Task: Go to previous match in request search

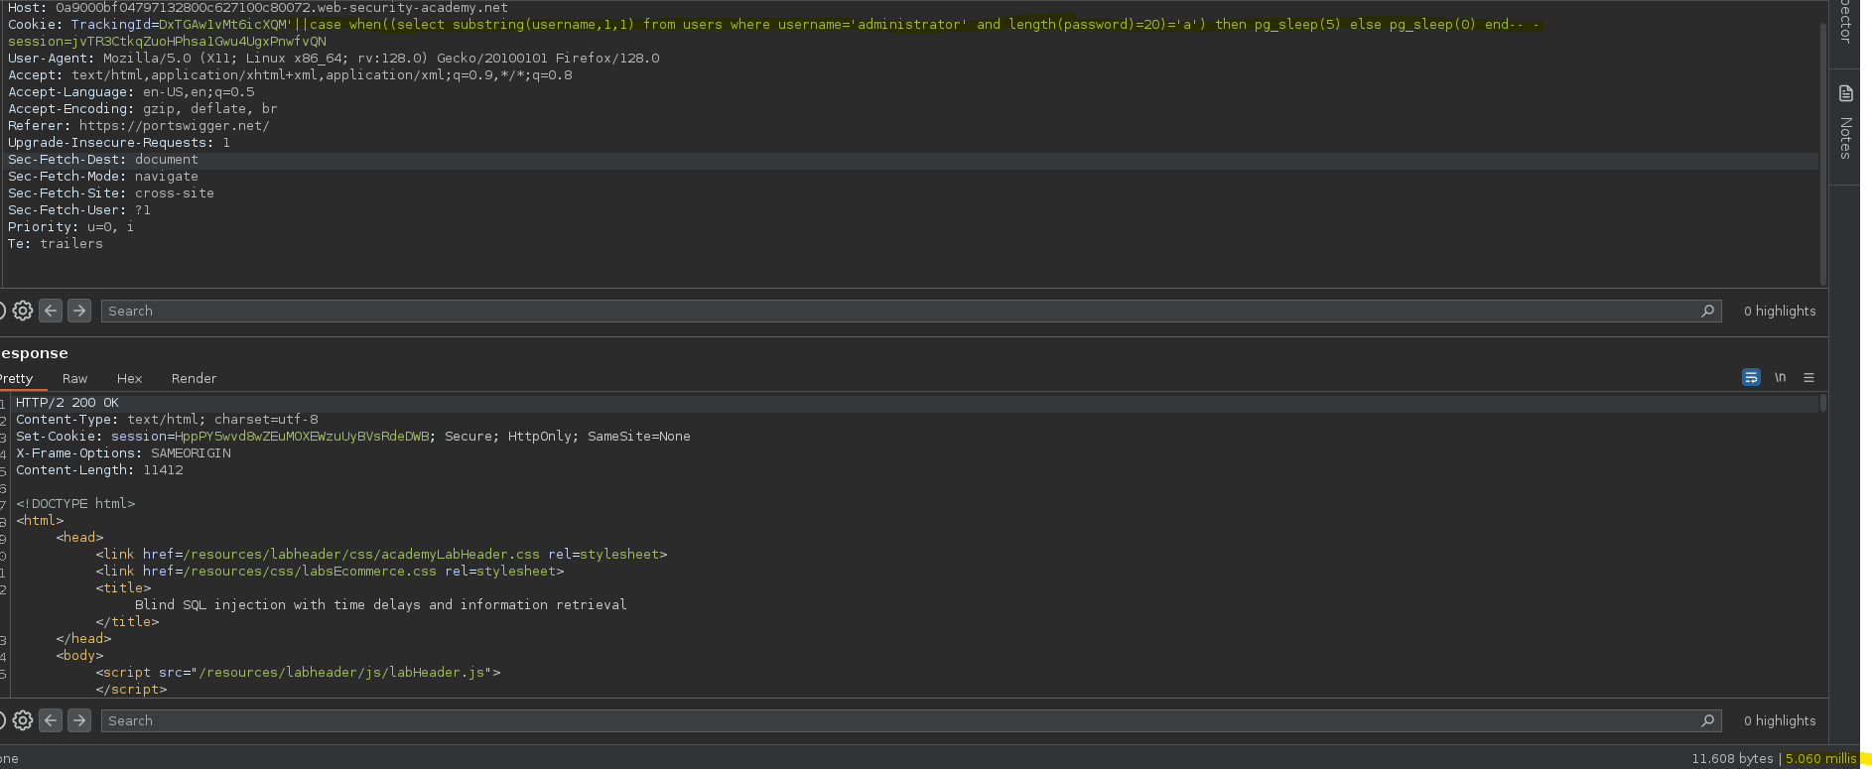Action: click(51, 311)
